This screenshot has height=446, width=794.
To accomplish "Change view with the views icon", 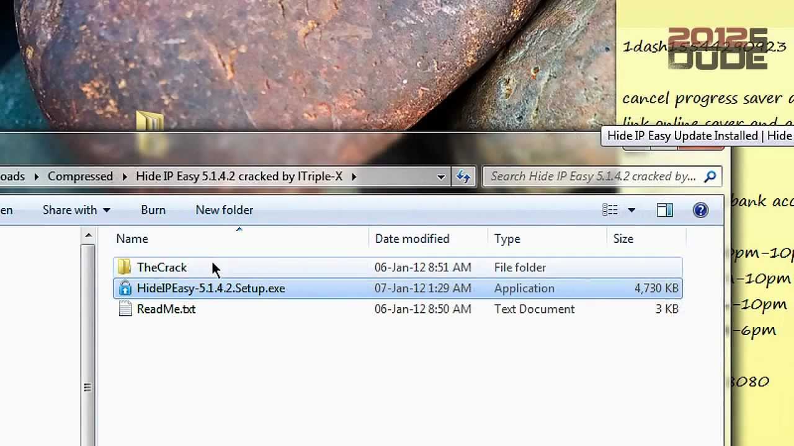I will (610, 210).
